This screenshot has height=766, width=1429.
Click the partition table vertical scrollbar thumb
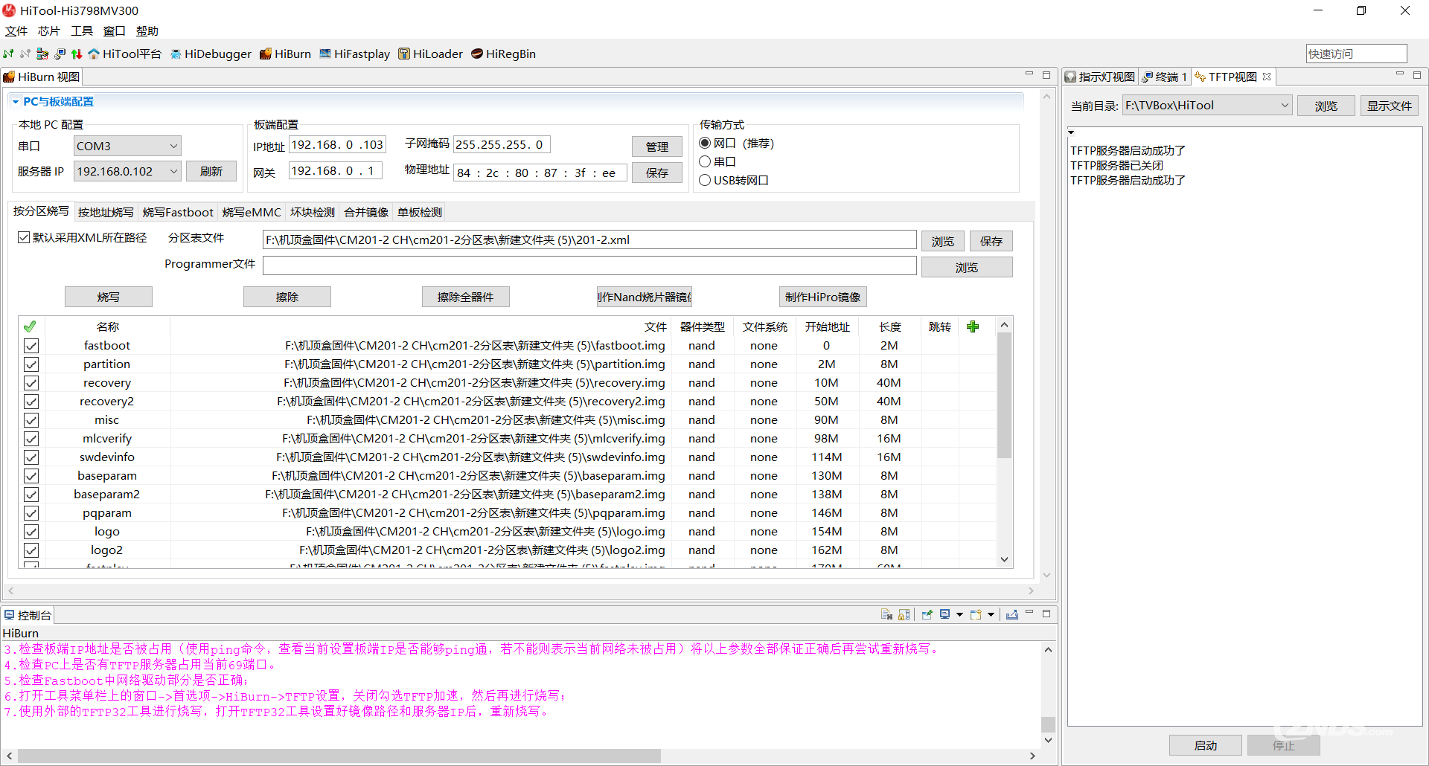point(1004,396)
